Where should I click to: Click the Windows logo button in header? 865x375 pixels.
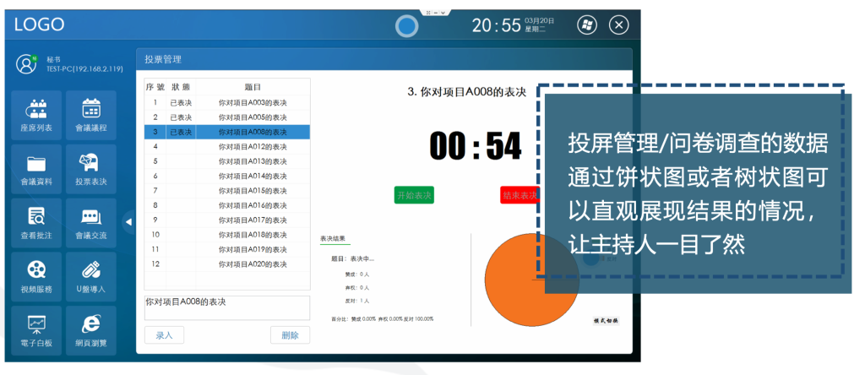586,24
